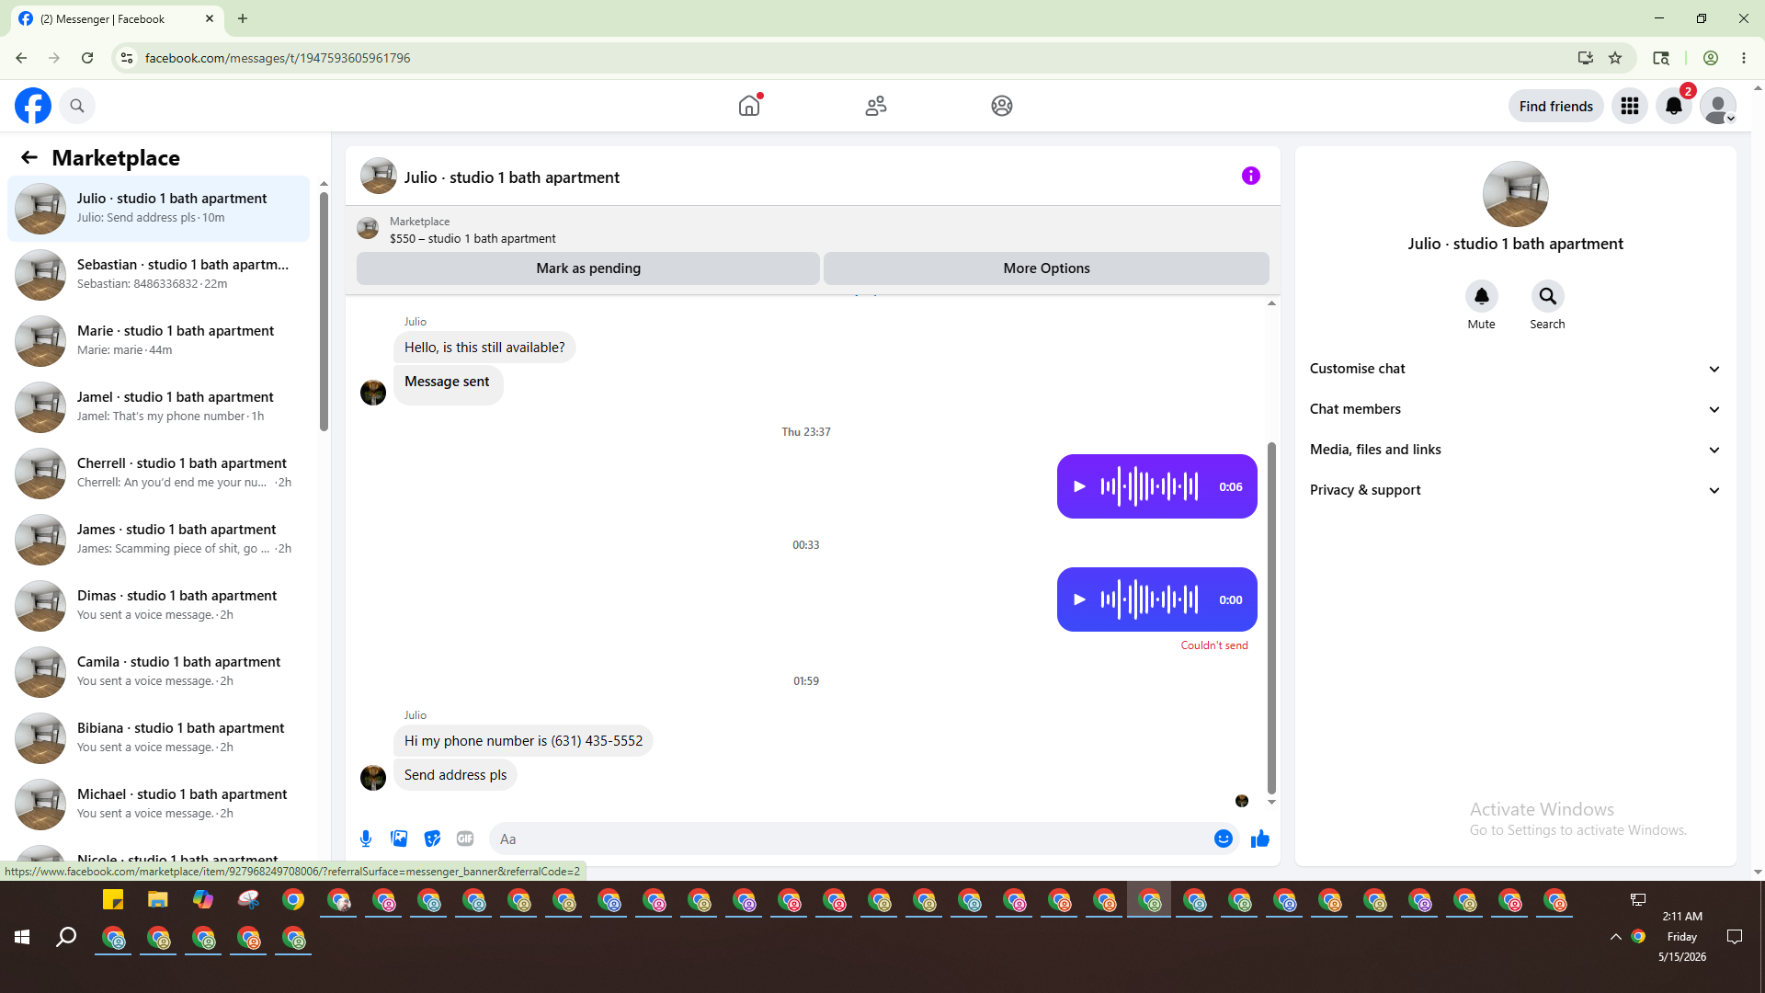1765x993 pixels.
Task: Open Dimas studio apartment conversation
Action: click(158, 605)
